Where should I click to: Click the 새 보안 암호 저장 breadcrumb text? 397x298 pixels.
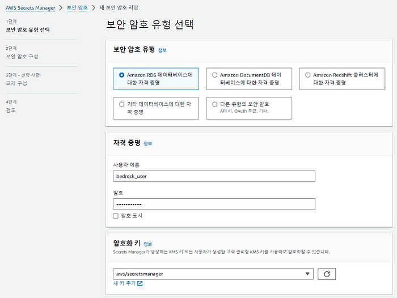pos(119,7)
